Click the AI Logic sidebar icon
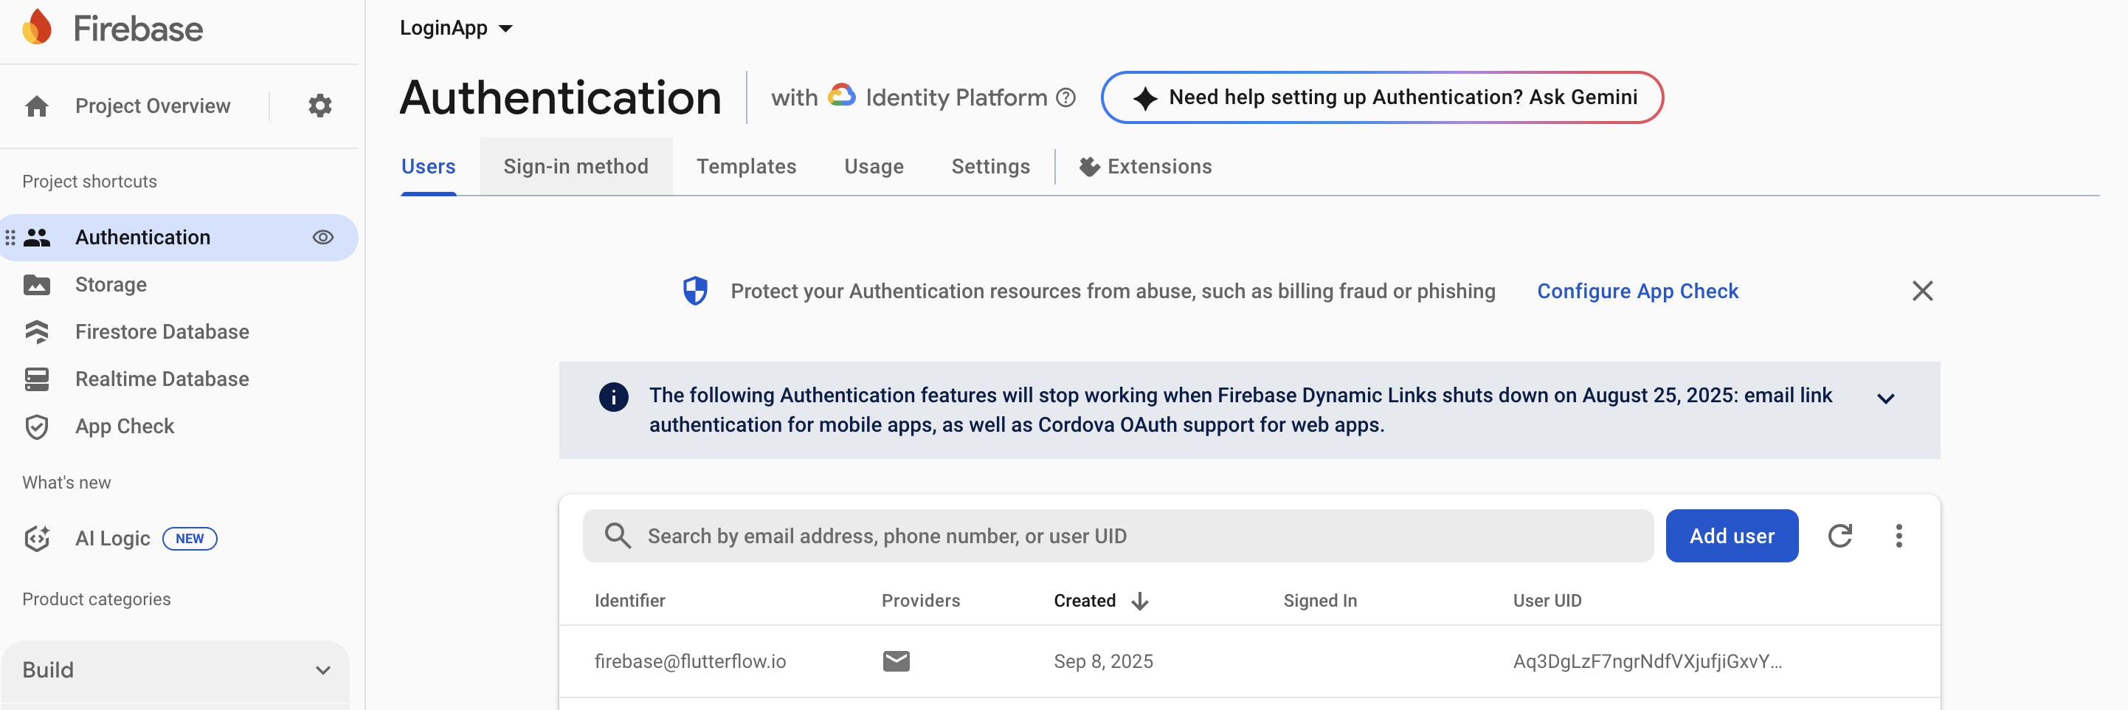 (x=37, y=539)
